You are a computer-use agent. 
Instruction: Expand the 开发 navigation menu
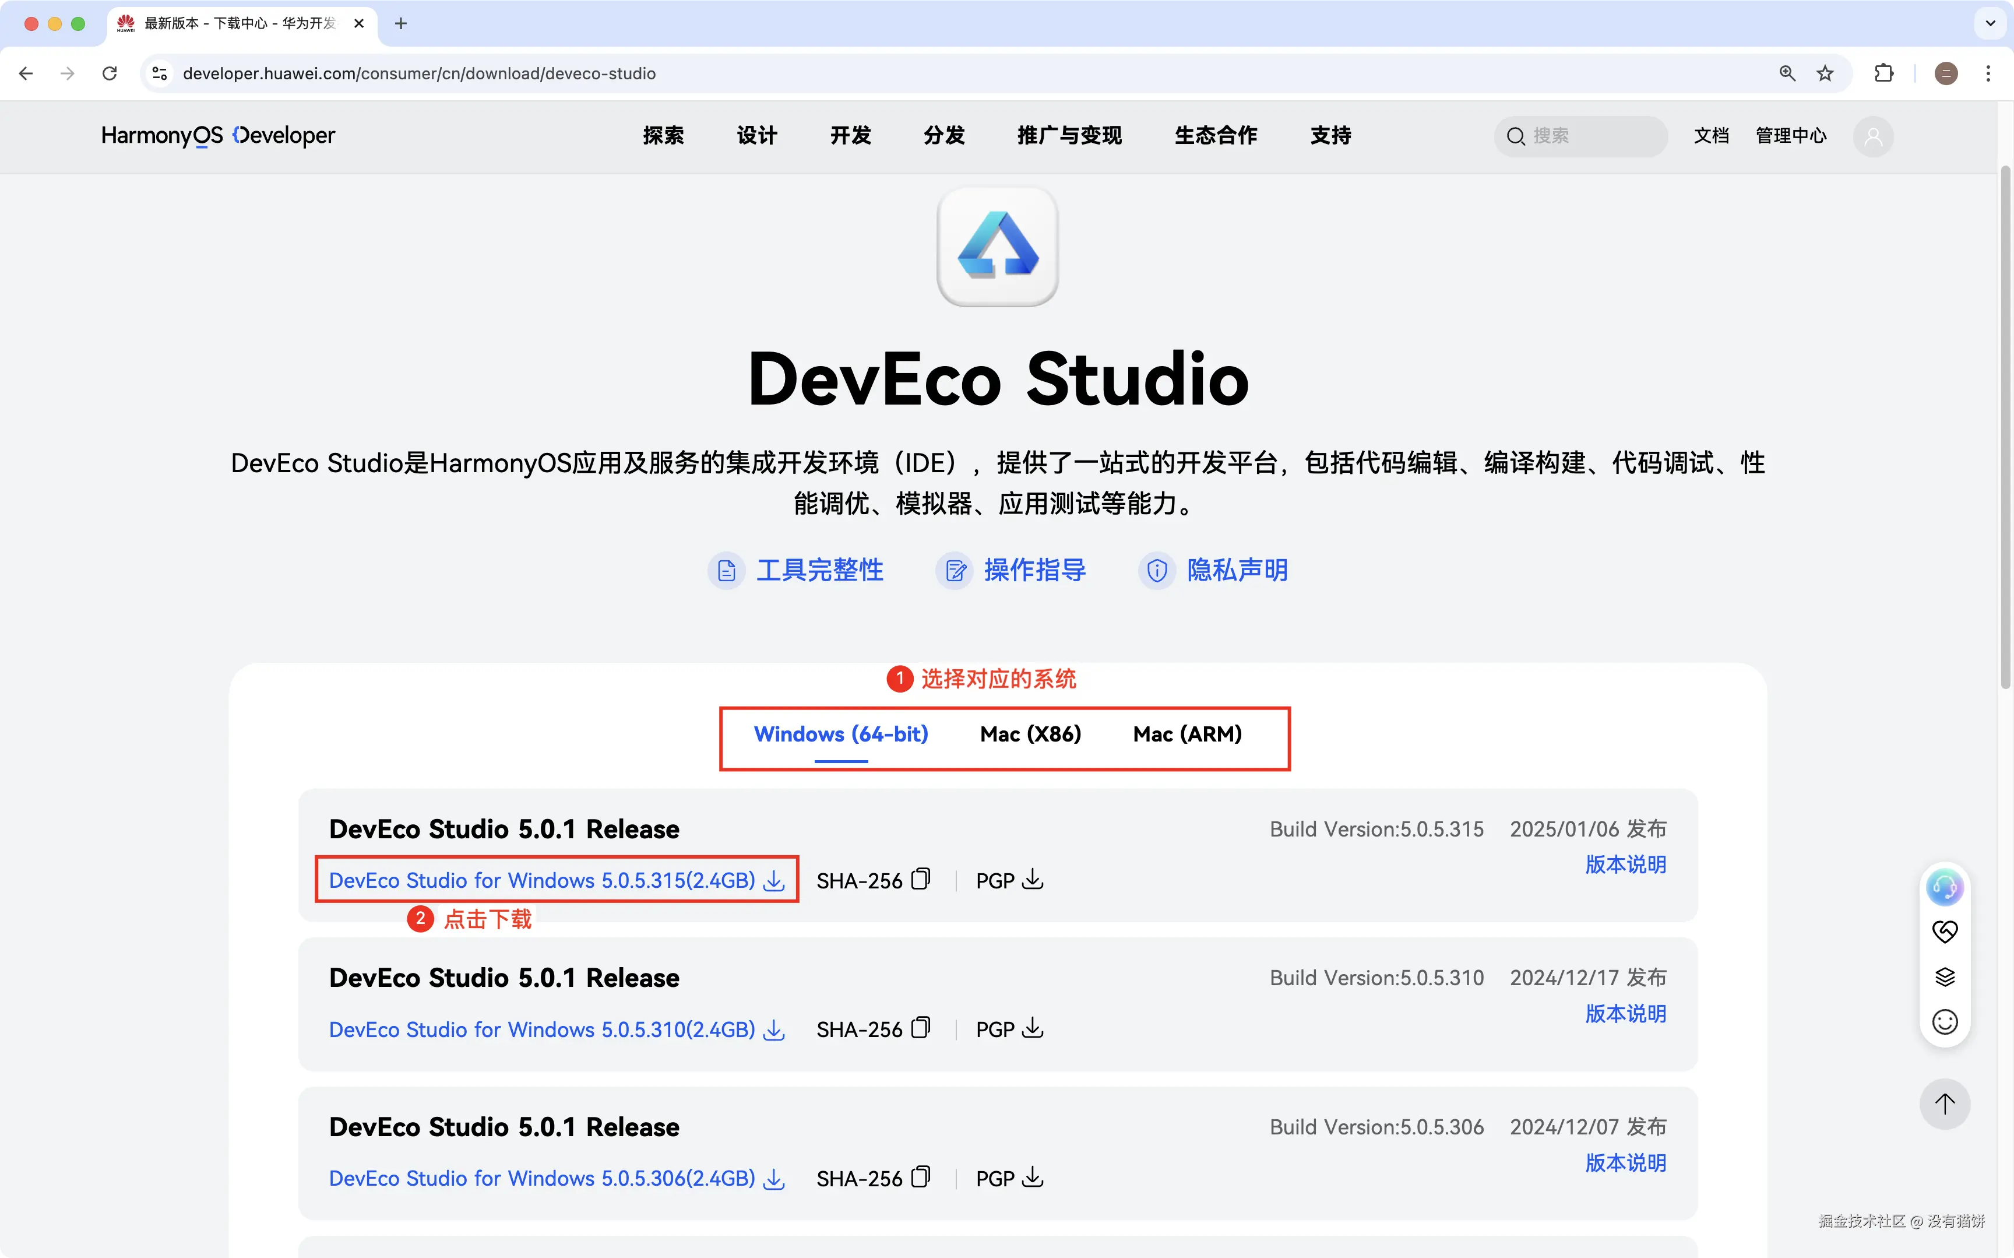tap(850, 136)
